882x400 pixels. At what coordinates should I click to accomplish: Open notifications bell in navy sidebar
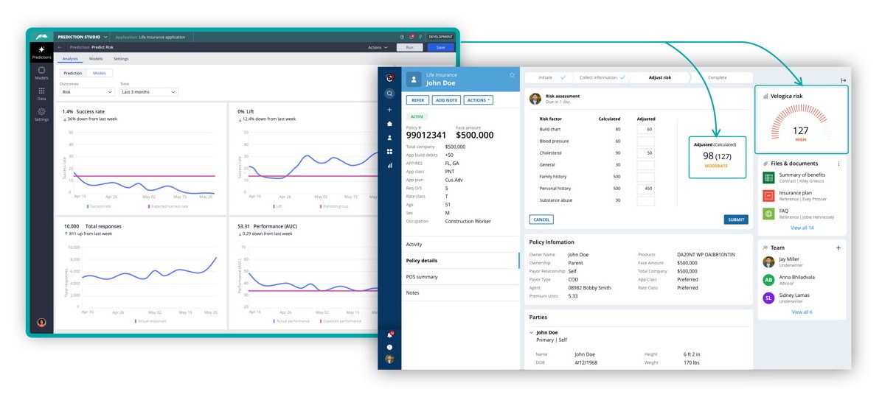[389, 334]
